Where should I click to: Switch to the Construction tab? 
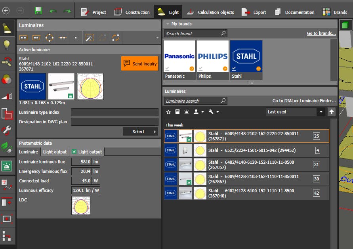pyautogui.click(x=132, y=12)
